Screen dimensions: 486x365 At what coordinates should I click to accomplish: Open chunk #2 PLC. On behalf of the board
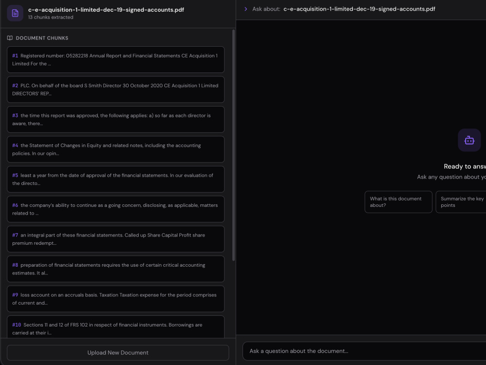pyautogui.click(x=116, y=90)
